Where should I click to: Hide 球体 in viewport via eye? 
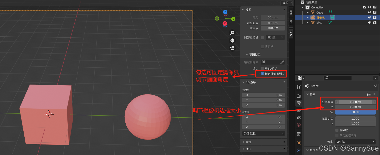pyautogui.click(x=370, y=23)
